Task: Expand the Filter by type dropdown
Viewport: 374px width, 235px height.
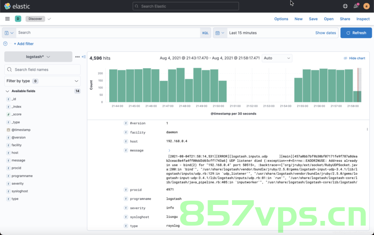Action: tap(42, 81)
